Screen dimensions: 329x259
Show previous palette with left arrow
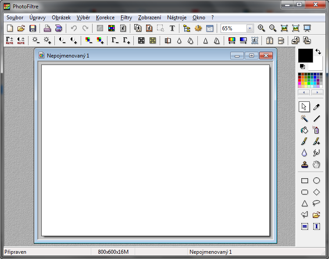304,93
